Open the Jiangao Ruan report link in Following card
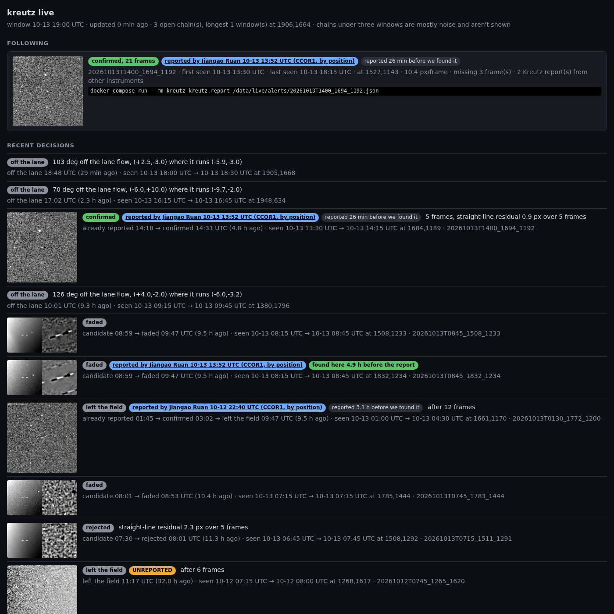614x614 pixels. pyautogui.click(x=260, y=61)
